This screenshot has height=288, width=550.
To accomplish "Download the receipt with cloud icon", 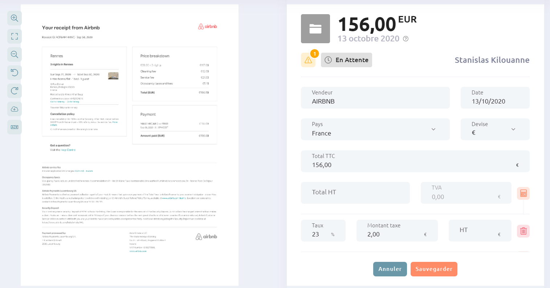I will [15, 109].
